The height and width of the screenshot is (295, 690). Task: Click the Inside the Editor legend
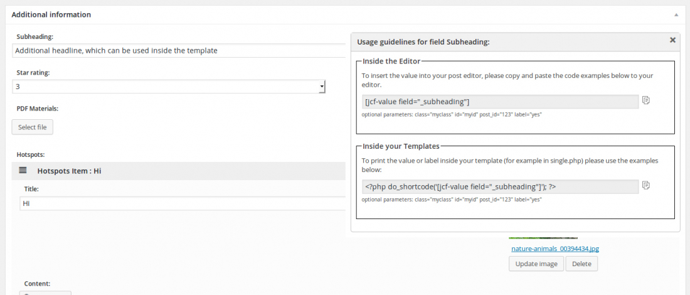click(391, 62)
